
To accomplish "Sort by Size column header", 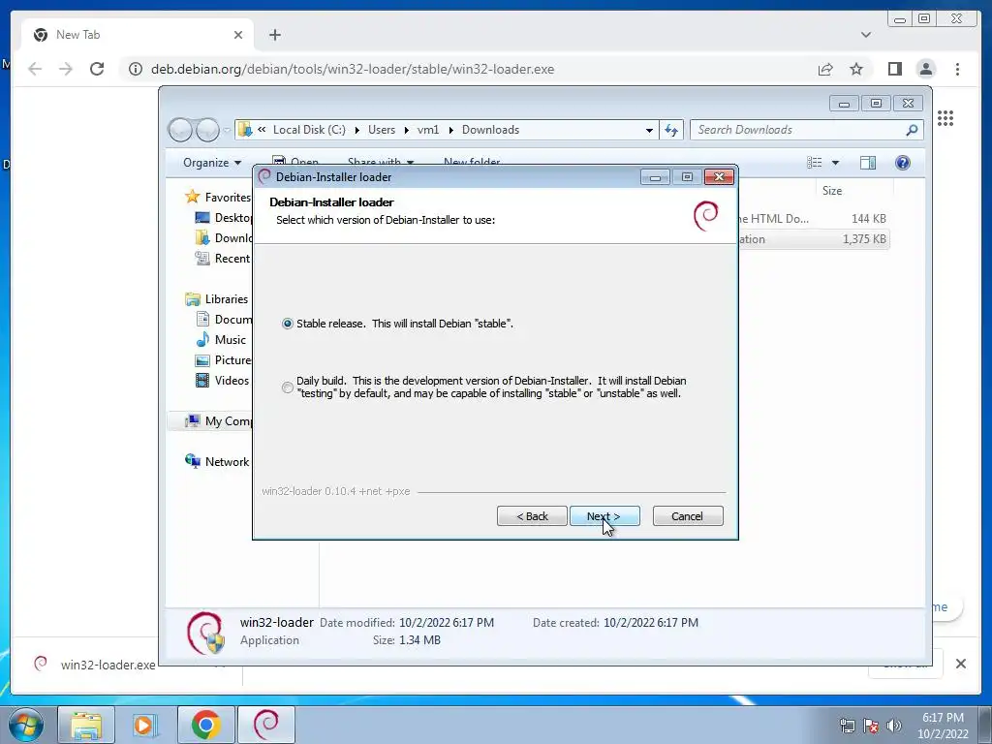I will tap(832, 191).
